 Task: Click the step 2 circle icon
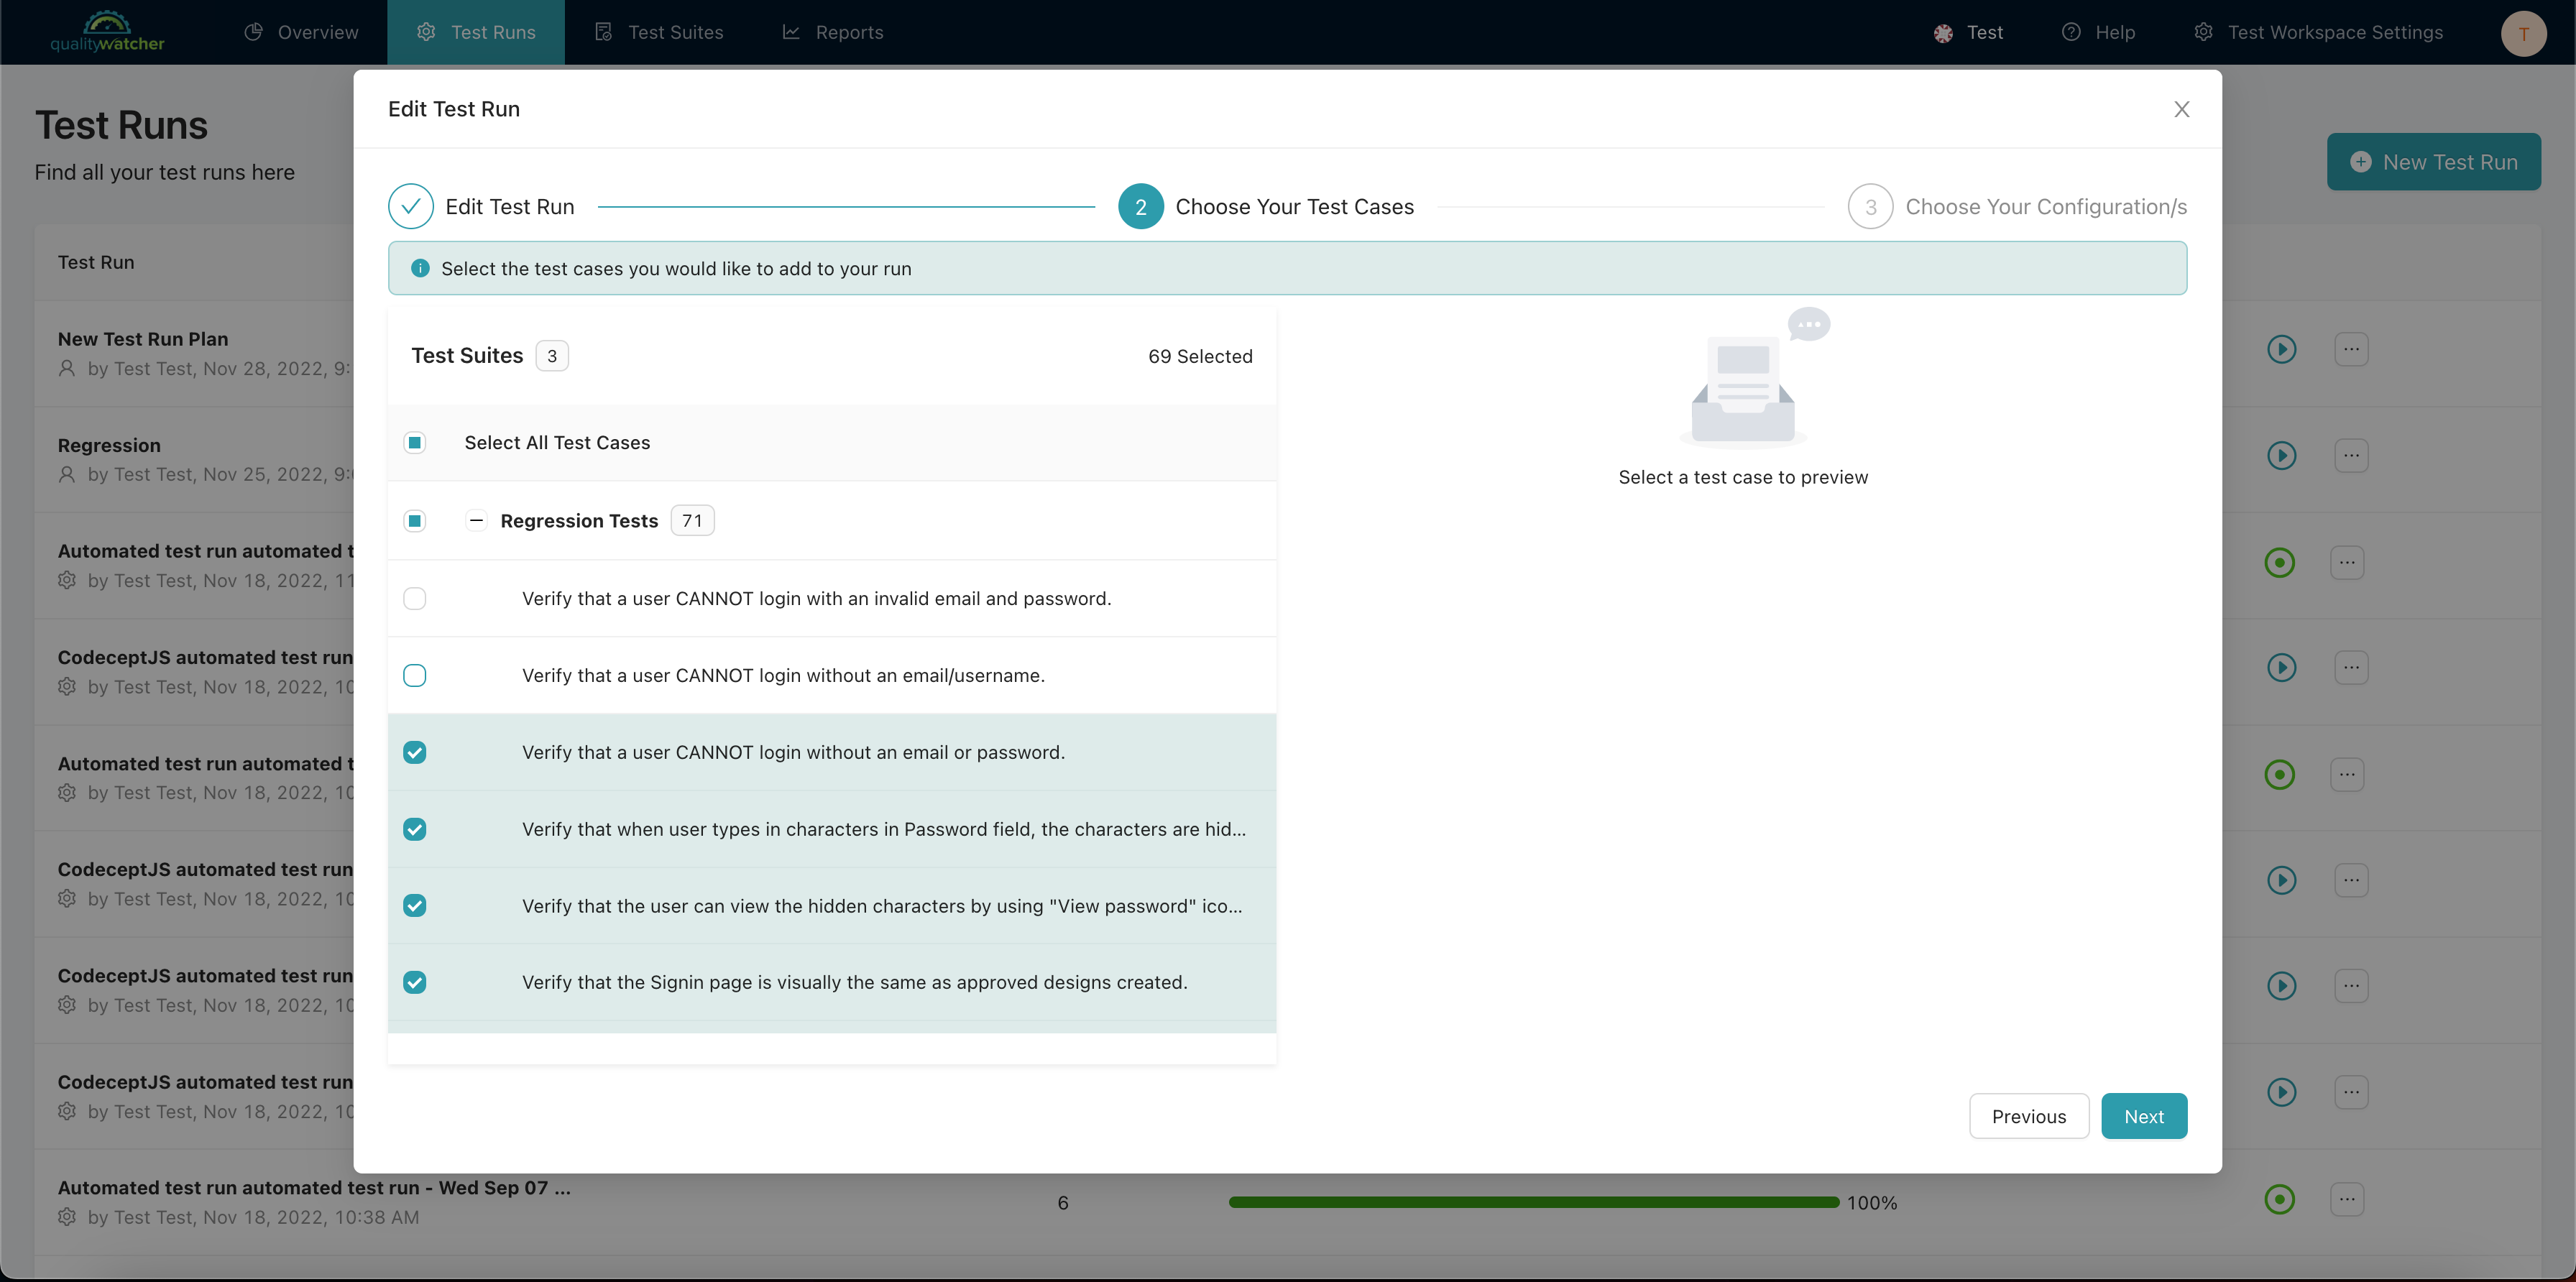[1140, 207]
